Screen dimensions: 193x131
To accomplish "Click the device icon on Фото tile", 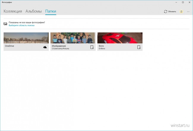I will [139, 47].
